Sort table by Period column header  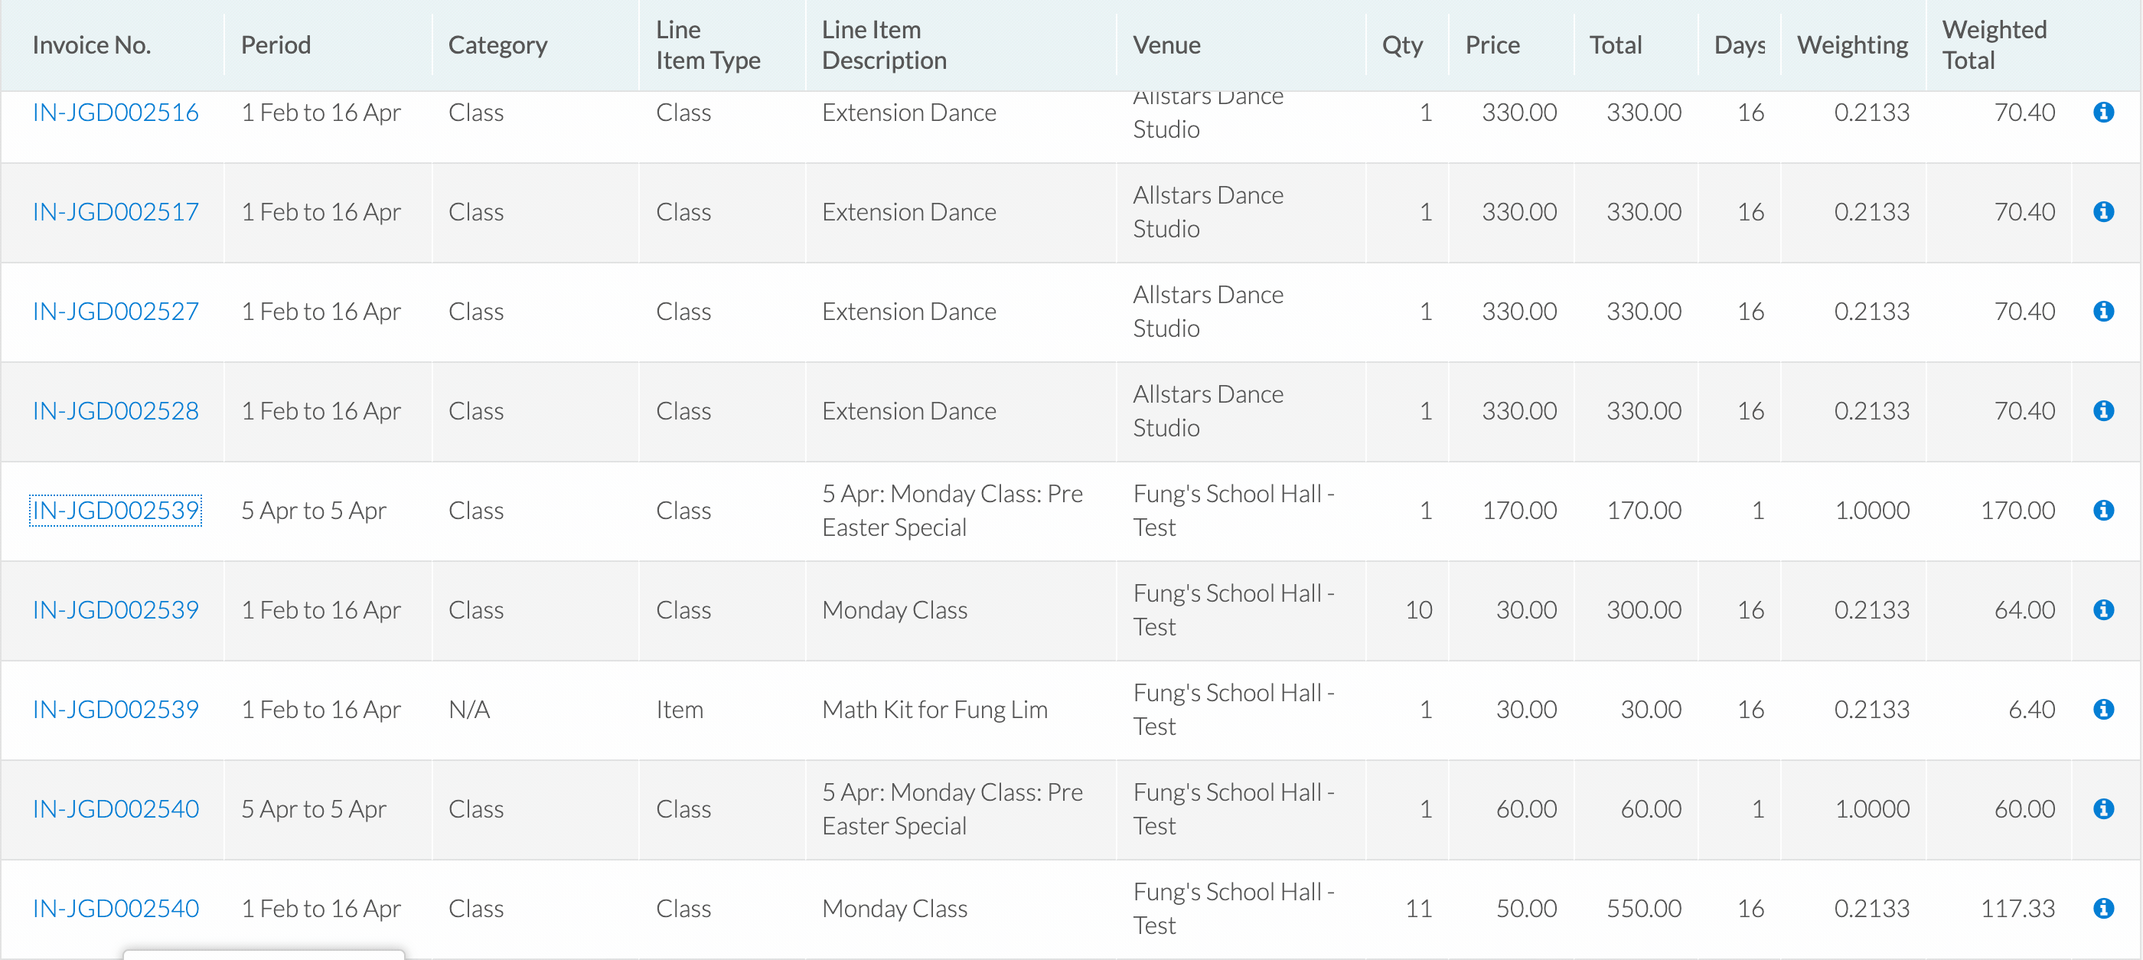(276, 45)
